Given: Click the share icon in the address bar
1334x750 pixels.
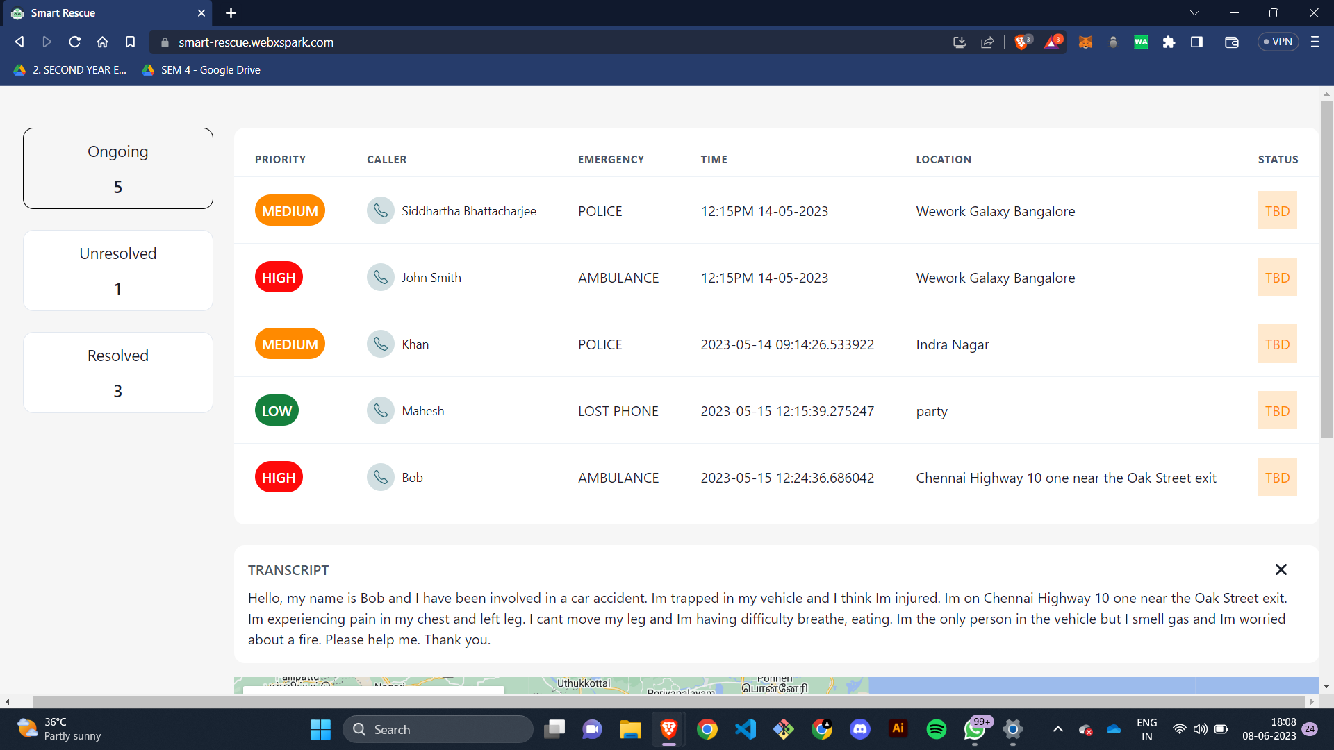Looking at the screenshot, I should 987,42.
